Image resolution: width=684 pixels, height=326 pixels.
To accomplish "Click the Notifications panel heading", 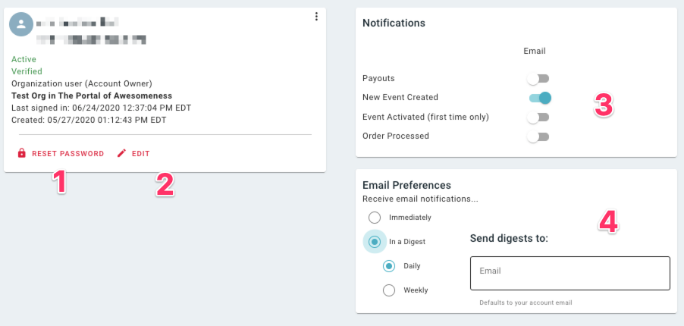I will 394,24.
